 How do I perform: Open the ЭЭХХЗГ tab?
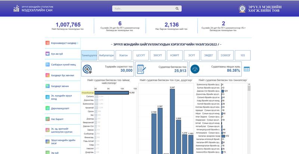(x=226, y=55)
